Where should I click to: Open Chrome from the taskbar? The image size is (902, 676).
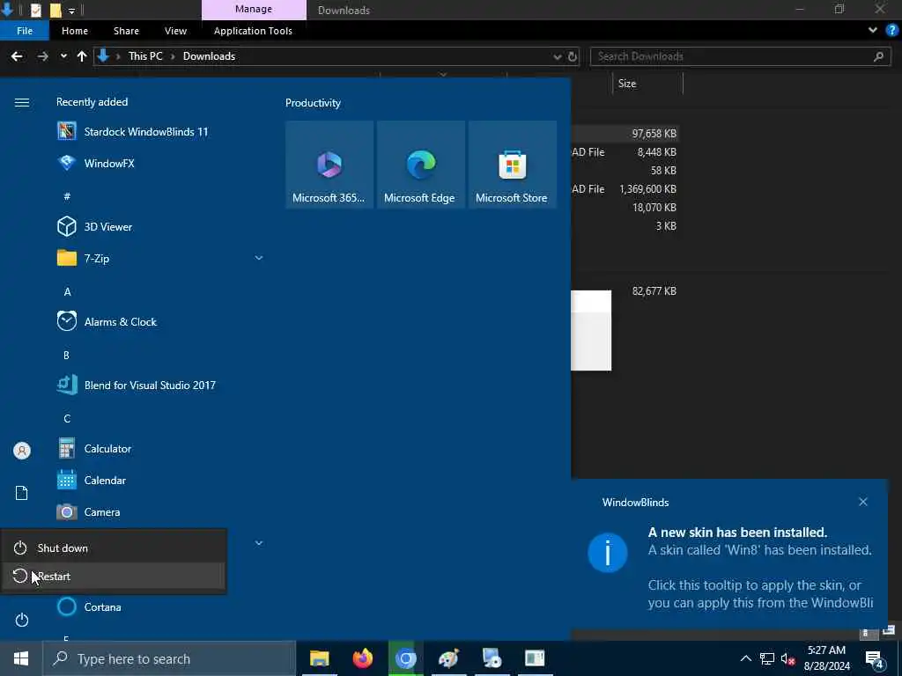(405, 658)
